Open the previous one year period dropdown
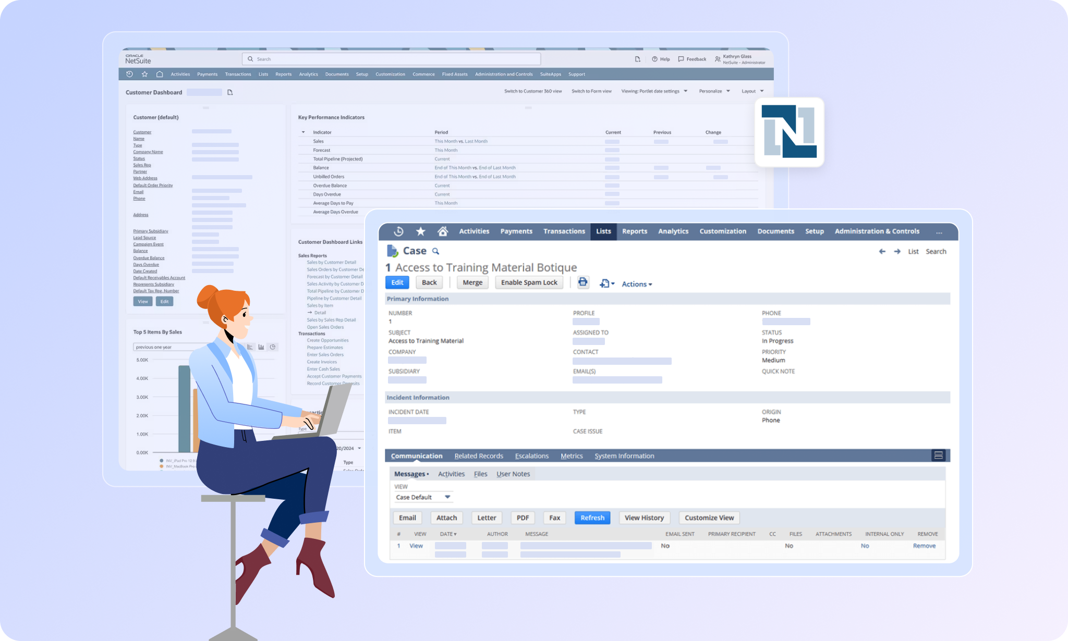This screenshot has width=1068, height=641. 172,347
